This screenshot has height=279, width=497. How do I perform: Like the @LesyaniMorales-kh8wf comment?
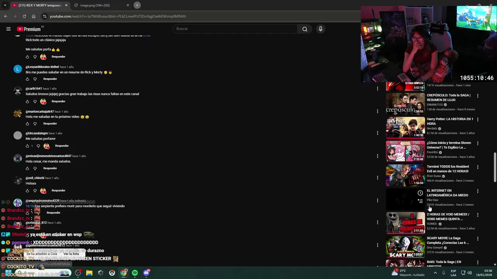pyautogui.click(x=27, y=79)
